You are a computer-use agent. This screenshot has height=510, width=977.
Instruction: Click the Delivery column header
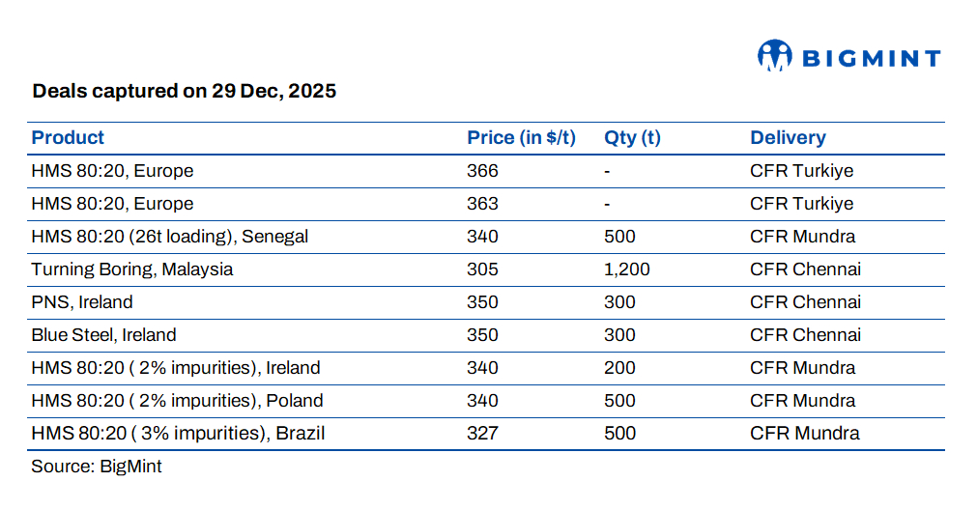click(x=788, y=138)
